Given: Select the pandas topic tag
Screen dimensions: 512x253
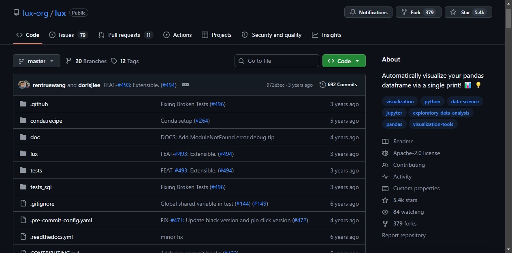Looking at the screenshot, I should coord(394,124).
